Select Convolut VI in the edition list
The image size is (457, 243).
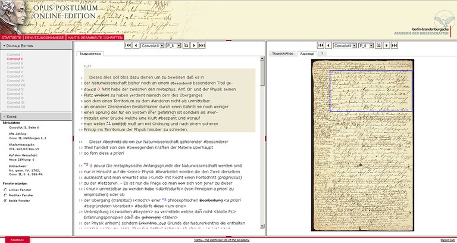tap(15, 76)
